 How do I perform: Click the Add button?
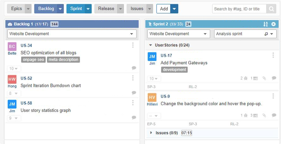[164, 9]
